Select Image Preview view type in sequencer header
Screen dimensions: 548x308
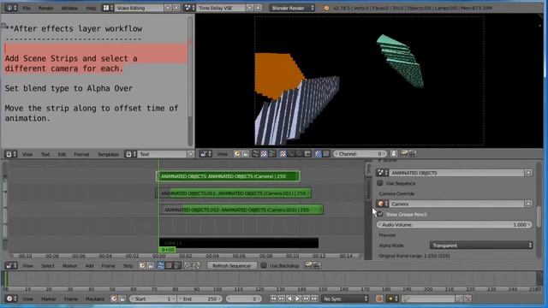tap(169, 265)
